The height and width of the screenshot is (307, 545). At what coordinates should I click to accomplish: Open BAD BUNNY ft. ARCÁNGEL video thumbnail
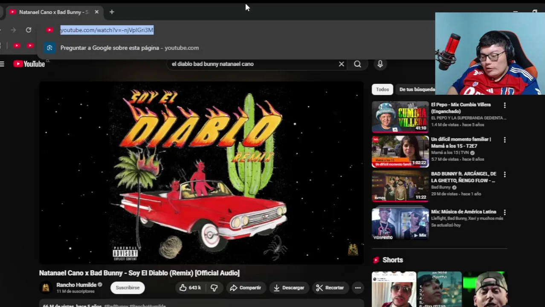pos(400,186)
